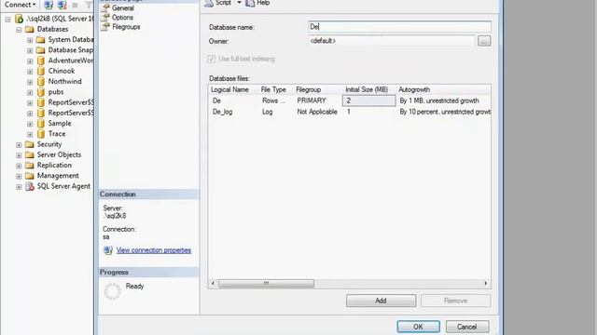Collapse the Databases folder
This screenshot has height=335, width=597.
[x=19, y=30]
